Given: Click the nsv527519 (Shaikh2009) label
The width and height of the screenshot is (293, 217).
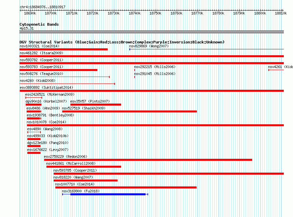Looking at the screenshot, I should click(84, 108).
